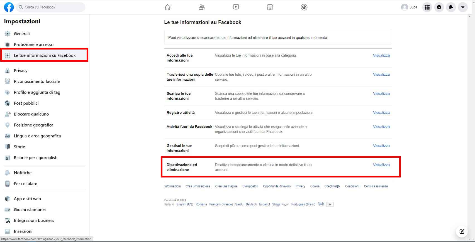Image resolution: width=475 pixels, height=242 pixels.
Task: Open the Messenger icon
Action: (x=439, y=7)
